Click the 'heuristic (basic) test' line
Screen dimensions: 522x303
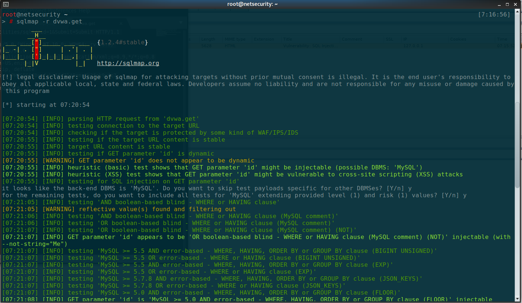click(212, 168)
